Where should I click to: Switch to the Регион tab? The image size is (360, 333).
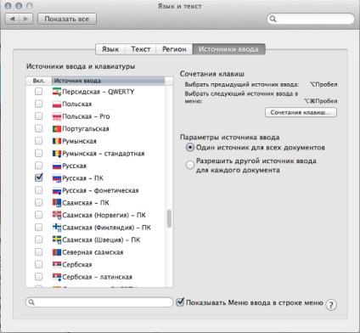pyautogui.click(x=174, y=49)
